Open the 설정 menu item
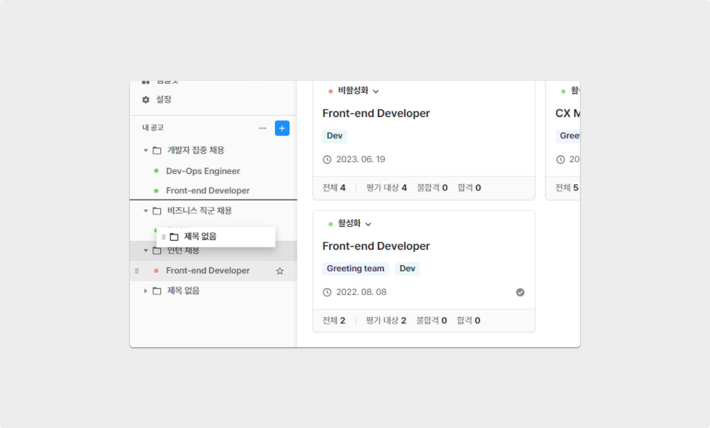Viewport: 710px width, 428px height. coord(163,99)
